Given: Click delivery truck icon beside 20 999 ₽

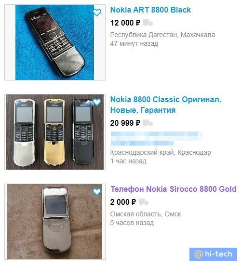Looking at the screenshot, I should [148, 123].
